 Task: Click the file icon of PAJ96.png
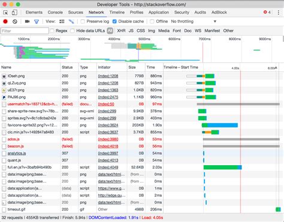[x=4, y=97]
